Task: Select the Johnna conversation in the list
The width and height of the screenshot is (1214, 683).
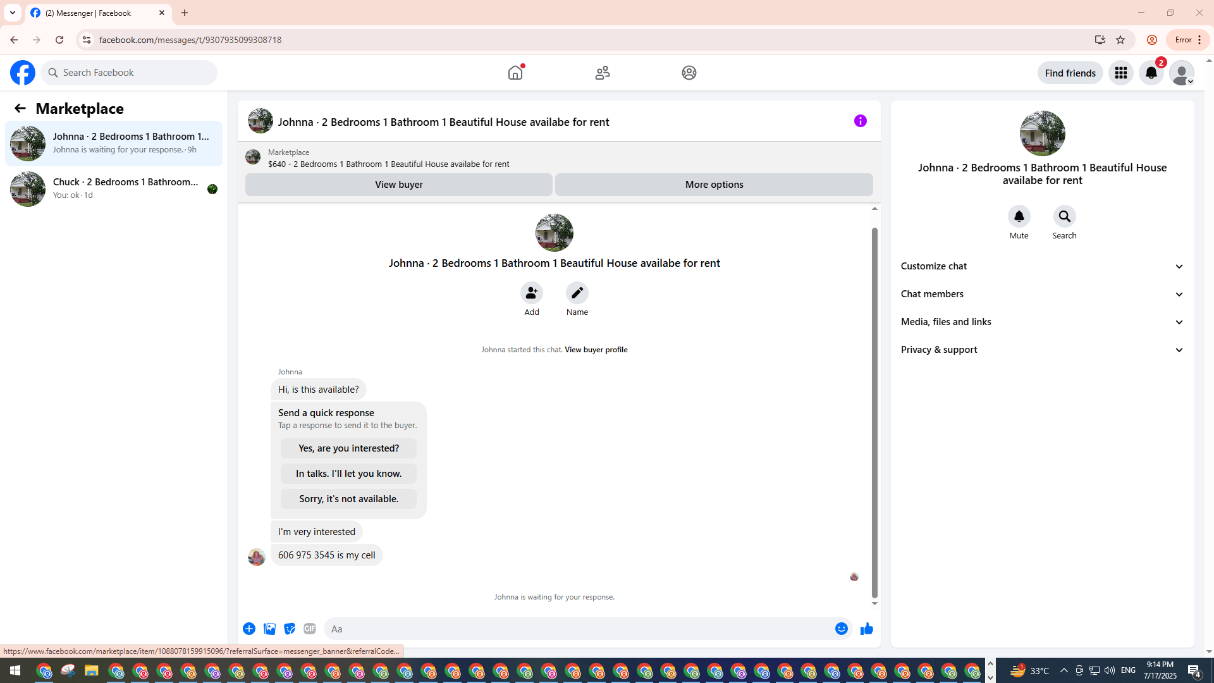Action: click(x=114, y=144)
